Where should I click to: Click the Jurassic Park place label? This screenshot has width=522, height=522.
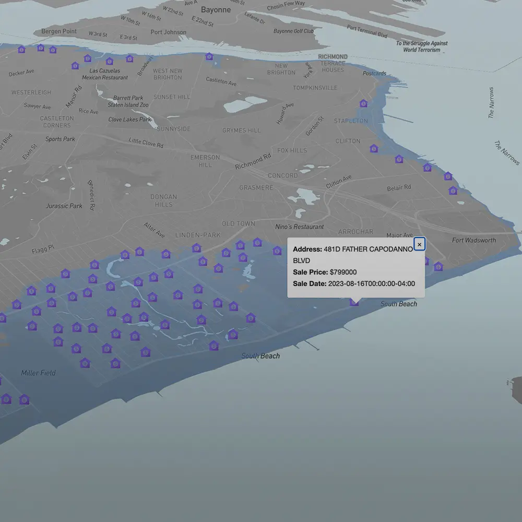64,206
